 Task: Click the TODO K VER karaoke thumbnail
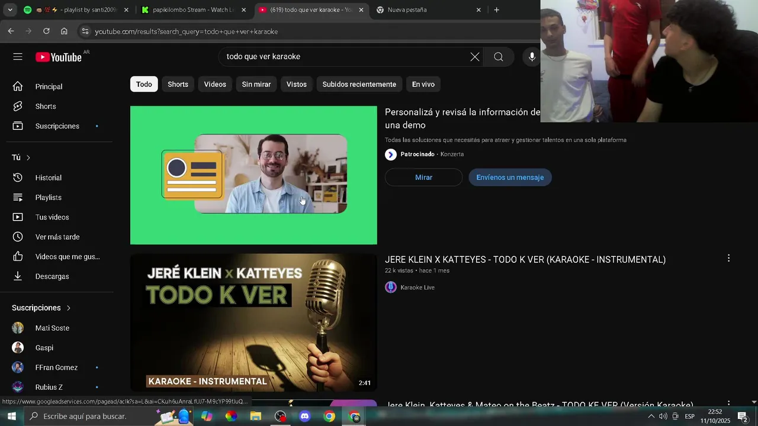253,323
